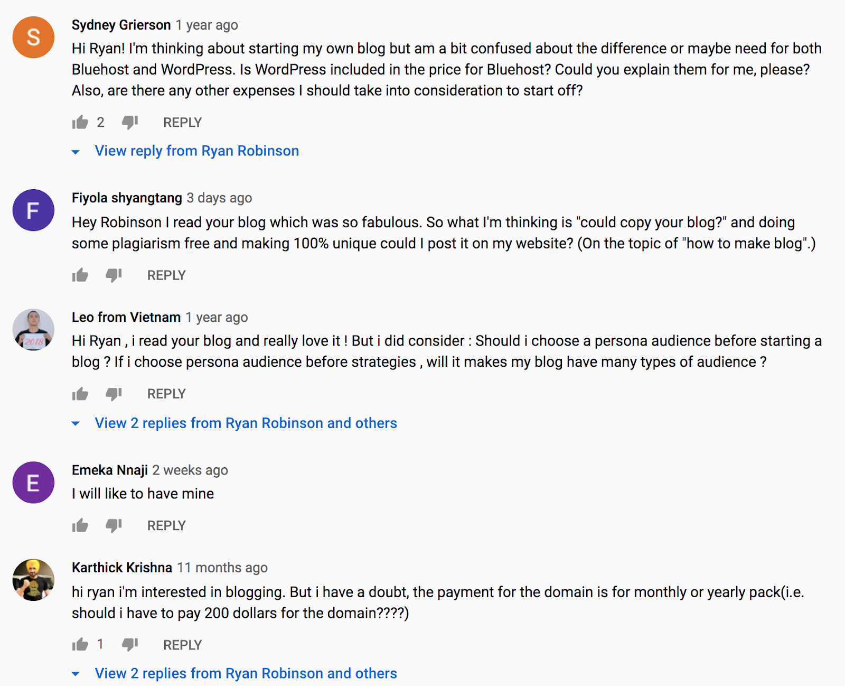Open Karthick Krishna's channel
Screen dimensions: 845x686
(x=121, y=567)
